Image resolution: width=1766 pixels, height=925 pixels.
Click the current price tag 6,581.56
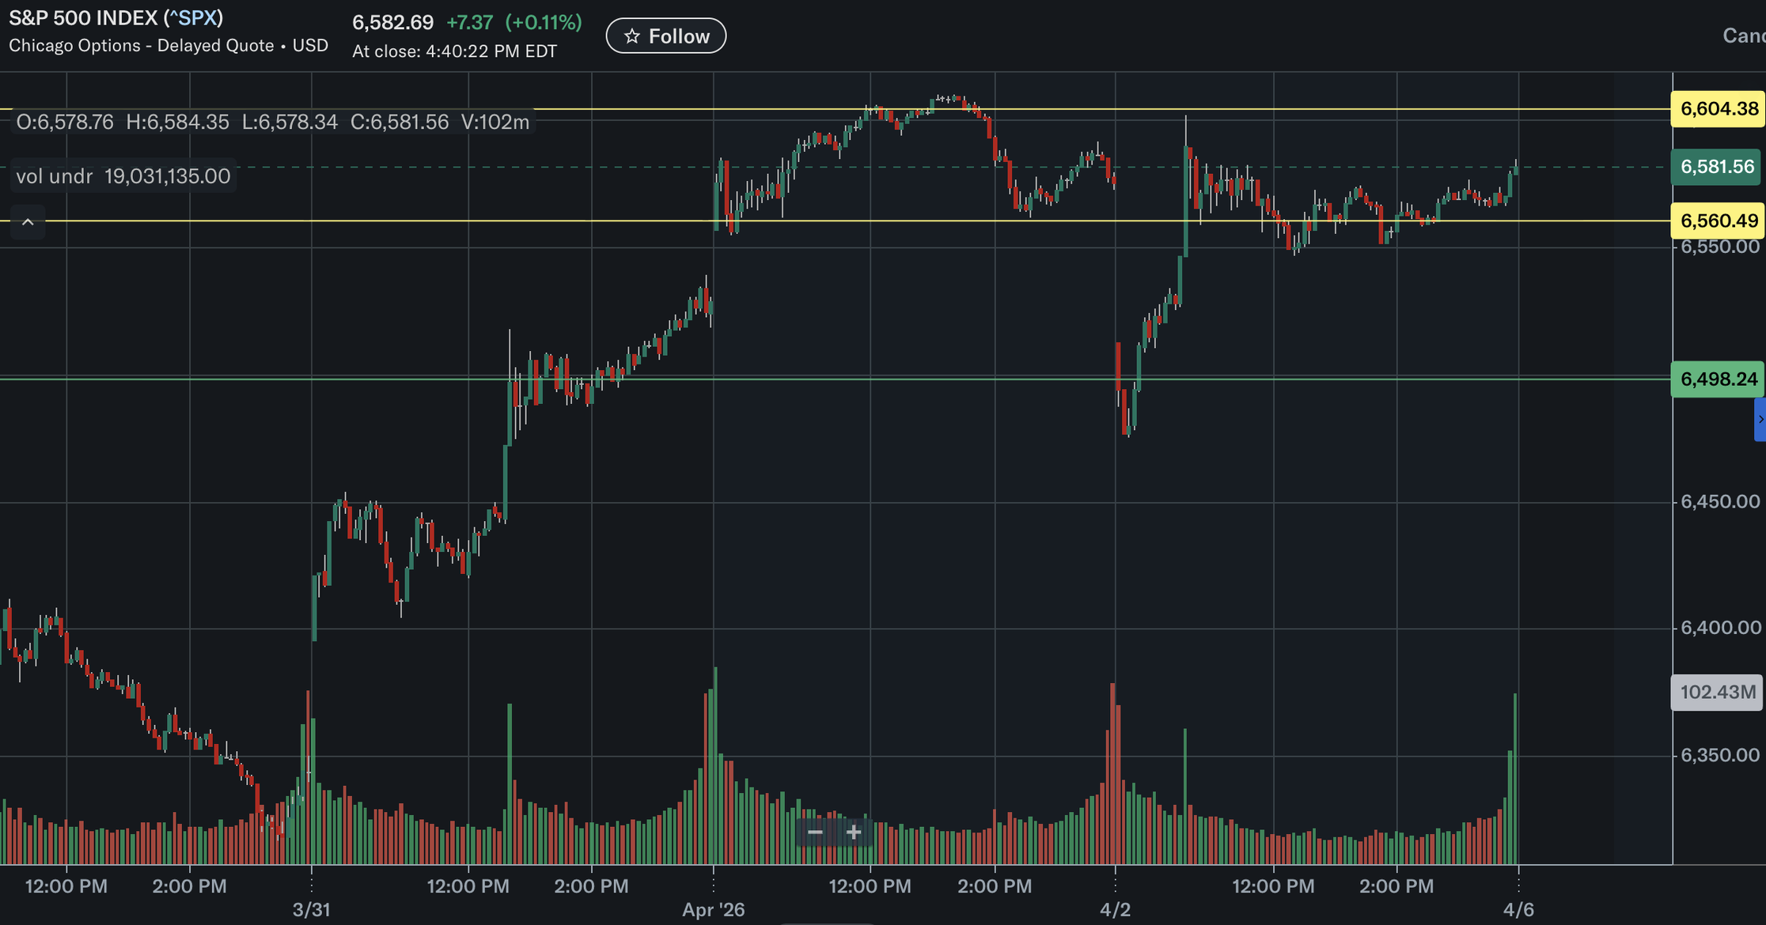pos(1716,167)
